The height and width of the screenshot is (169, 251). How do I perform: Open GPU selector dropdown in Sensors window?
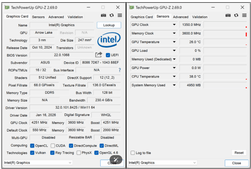162,163
